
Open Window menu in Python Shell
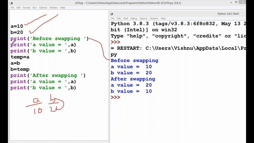click(154, 18)
